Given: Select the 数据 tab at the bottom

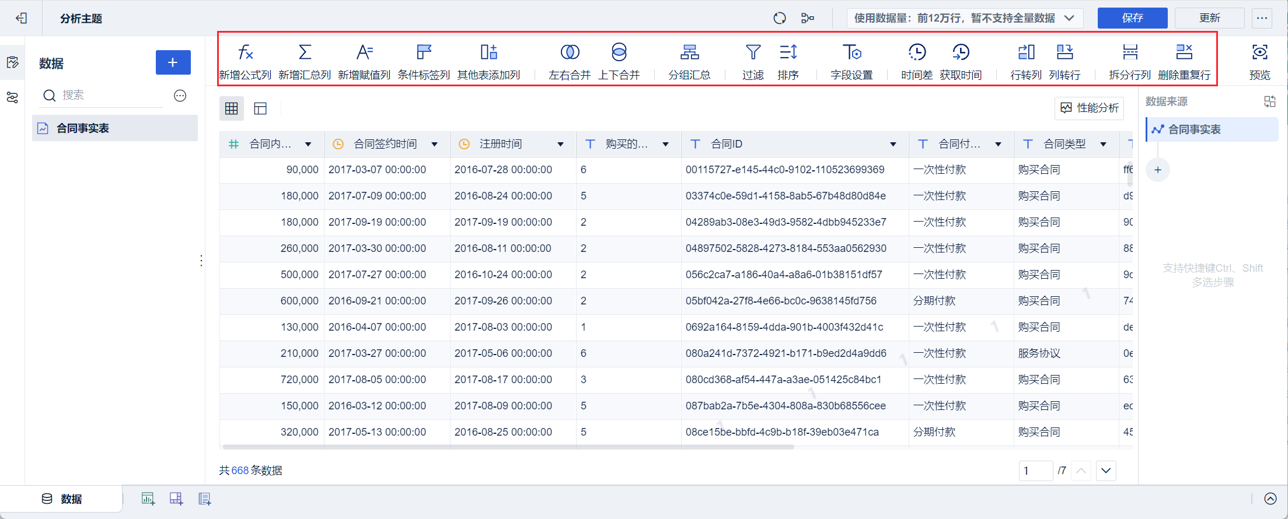Looking at the screenshot, I should click(62, 499).
